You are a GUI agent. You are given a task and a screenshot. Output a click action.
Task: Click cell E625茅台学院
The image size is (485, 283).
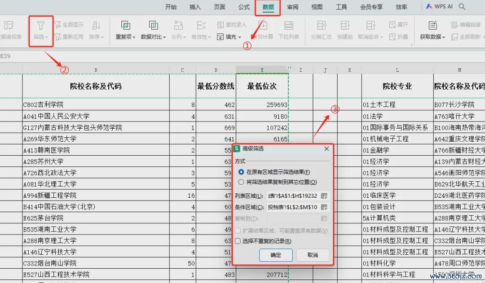[96, 218]
